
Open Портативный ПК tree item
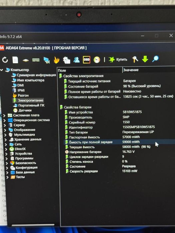point(31,106)
